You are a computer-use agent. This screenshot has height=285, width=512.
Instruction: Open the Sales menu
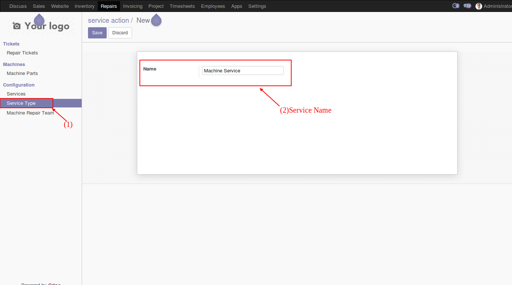[x=39, y=6]
